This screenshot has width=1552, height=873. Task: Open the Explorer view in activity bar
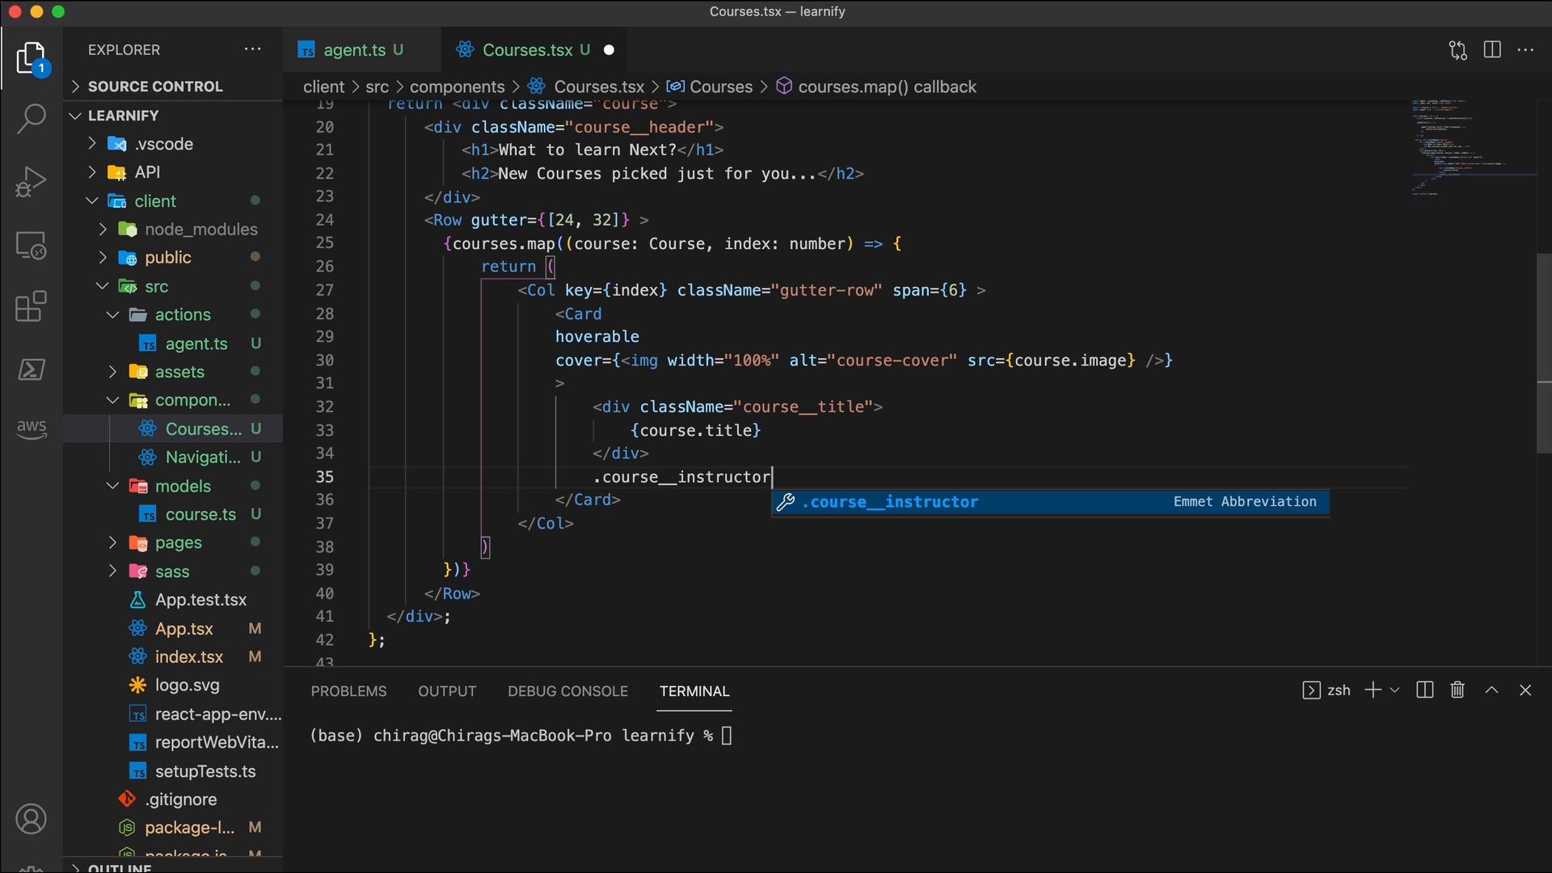point(31,59)
